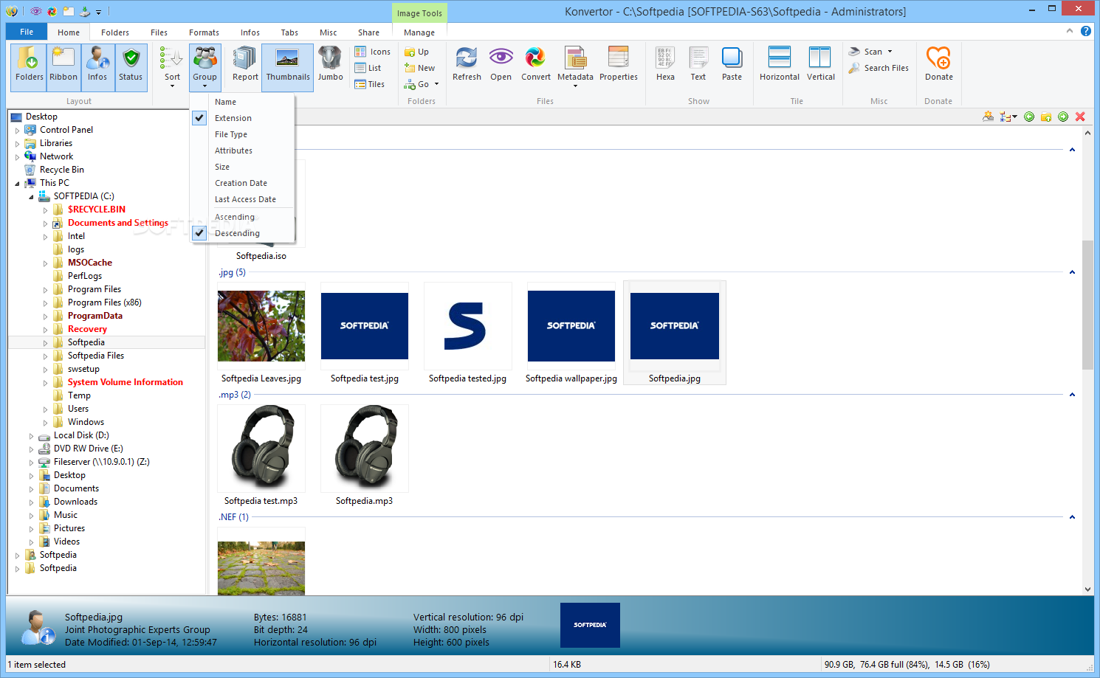The height and width of the screenshot is (678, 1100).
Task: Switch to Report view
Action: click(x=245, y=66)
